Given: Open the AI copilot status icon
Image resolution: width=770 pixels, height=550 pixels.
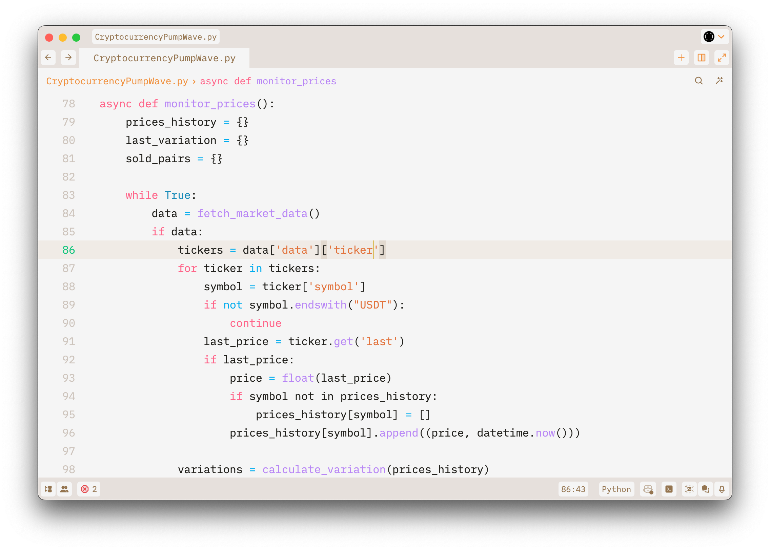Looking at the screenshot, I should [648, 489].
